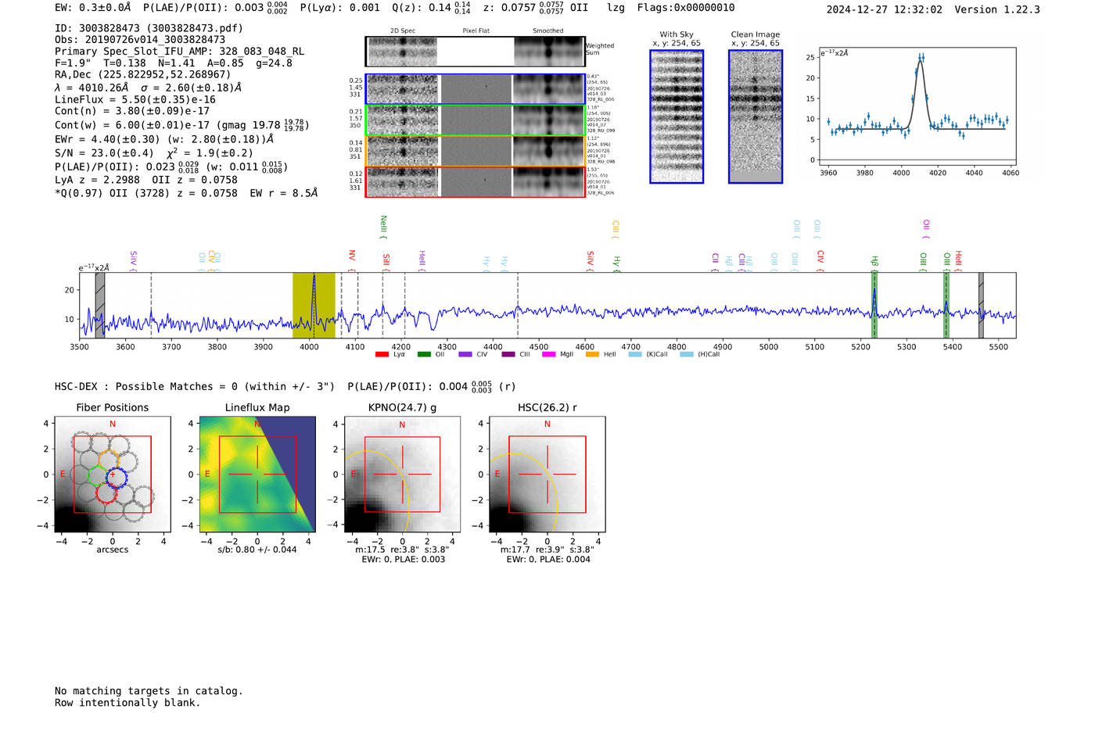Click the '2D Spec' column header
1095x745 pixels.
pos(403,30)
